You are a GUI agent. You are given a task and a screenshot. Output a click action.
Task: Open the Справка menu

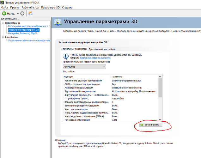67,8
